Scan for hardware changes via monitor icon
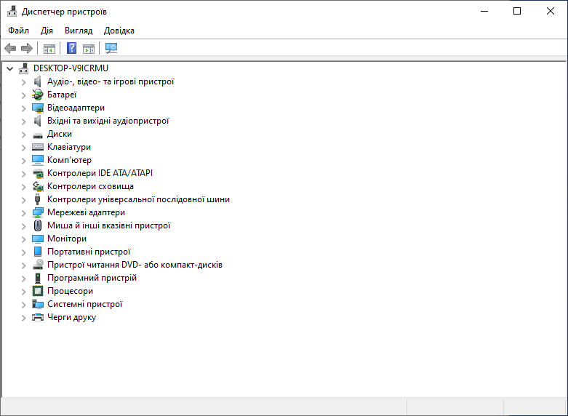This screenshot has width=568, height=416. tap(111, 48)
